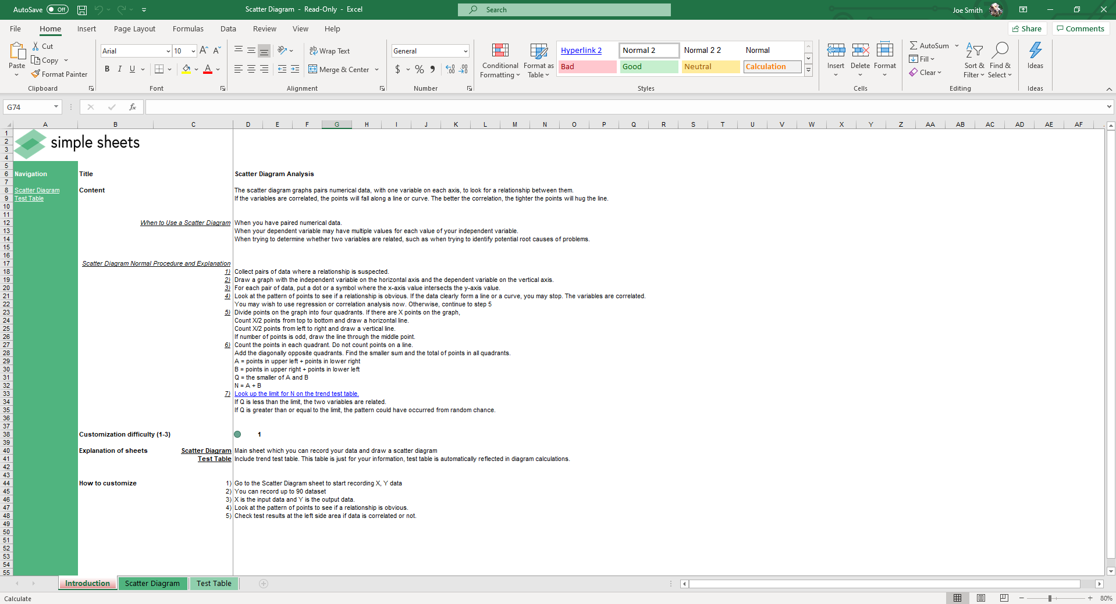
Task: Go to the Formulas ribbon tab
Action: click(188, 29)
